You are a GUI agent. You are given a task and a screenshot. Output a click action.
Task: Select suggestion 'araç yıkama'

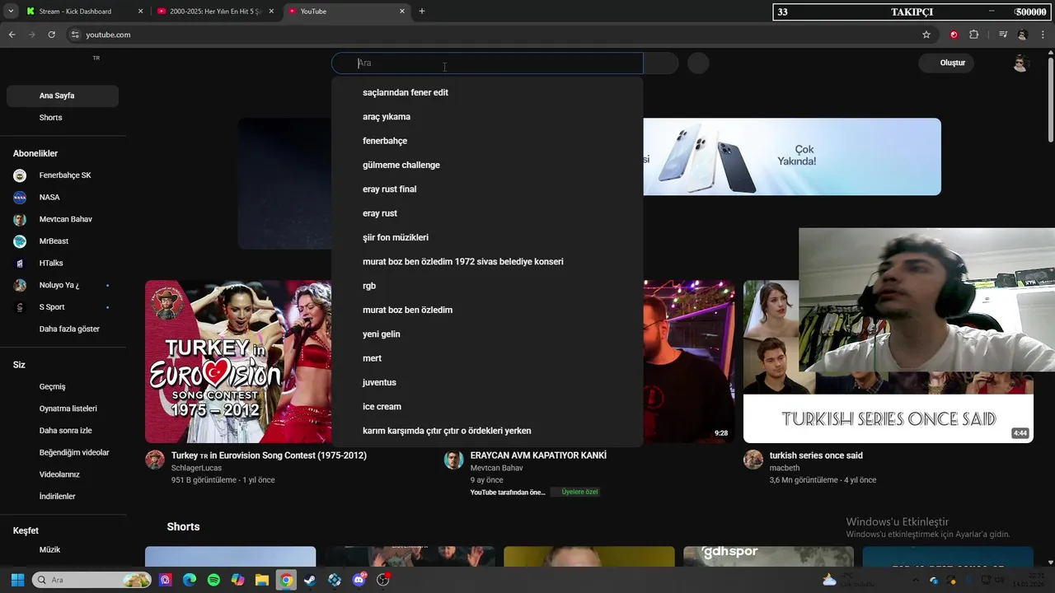point(487,117)
